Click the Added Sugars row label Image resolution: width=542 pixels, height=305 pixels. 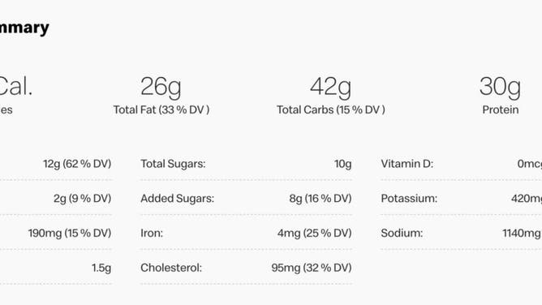pyautogui.click(x=178, y=199)
